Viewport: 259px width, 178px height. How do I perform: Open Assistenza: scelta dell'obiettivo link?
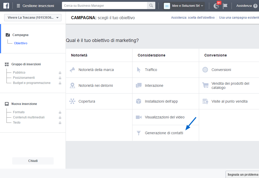point(193,18)
